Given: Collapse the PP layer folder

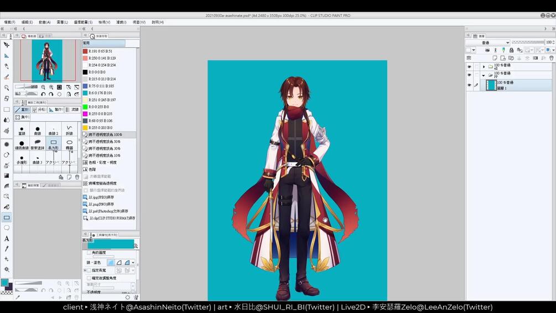Looking at the screenshot, I should (x=484, y=75).
